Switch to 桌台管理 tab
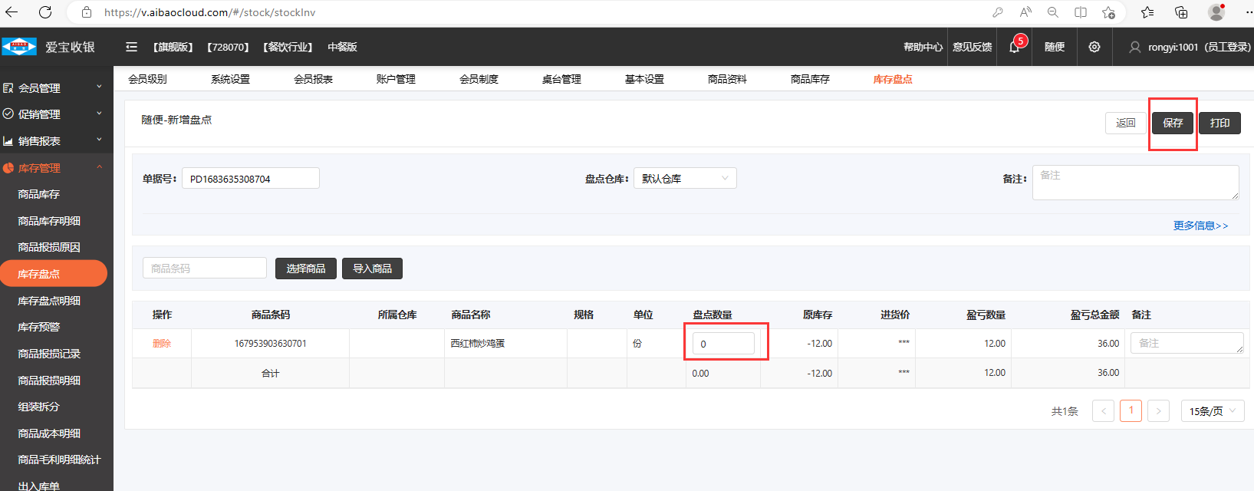This screenshot has height=491, width=1254. [x=561, y=79]
